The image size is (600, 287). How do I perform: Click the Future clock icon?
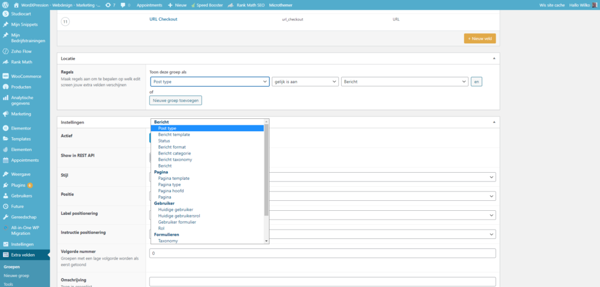(x=5, y=207)
